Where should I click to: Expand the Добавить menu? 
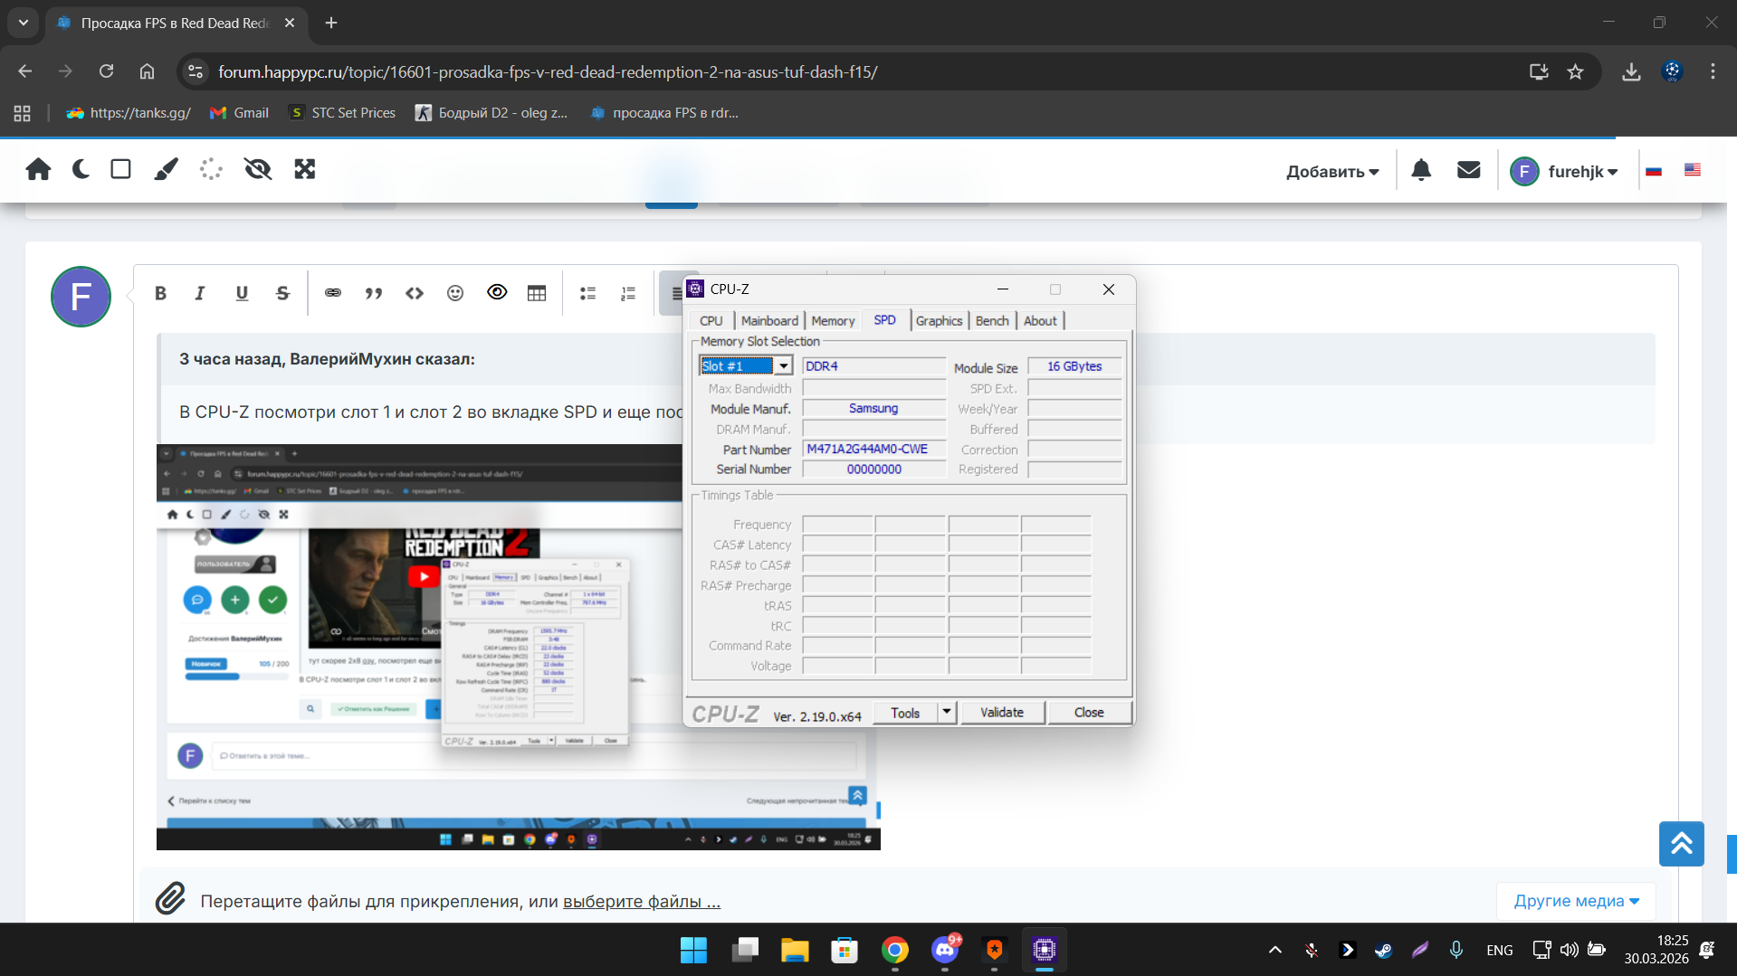pos(1332,172)
